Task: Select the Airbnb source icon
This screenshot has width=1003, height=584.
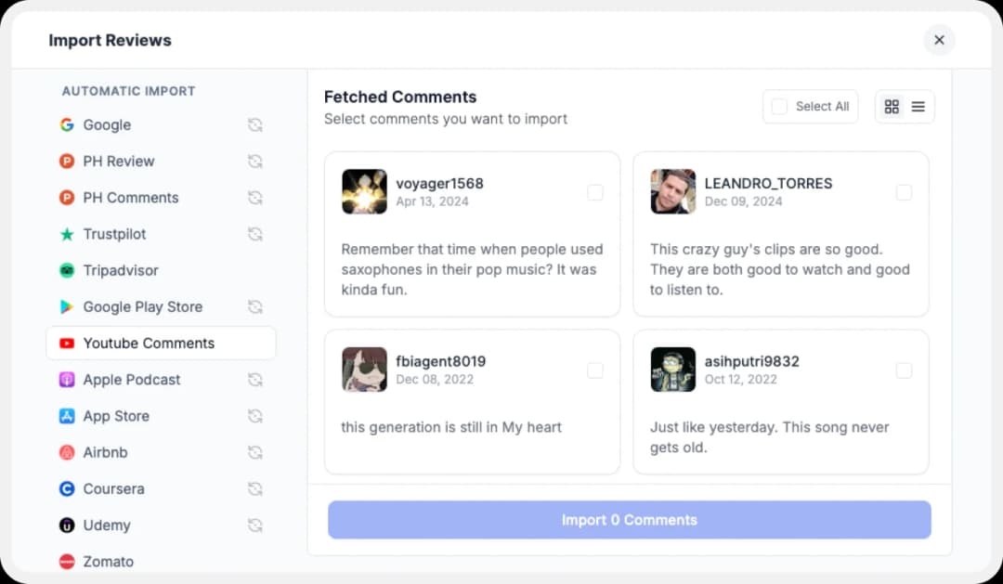Action: [67, 452]
